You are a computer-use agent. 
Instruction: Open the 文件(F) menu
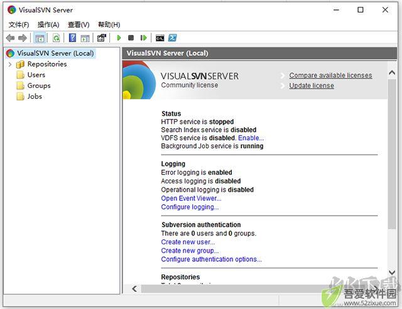pyautogui.click(x=19, y=24)
